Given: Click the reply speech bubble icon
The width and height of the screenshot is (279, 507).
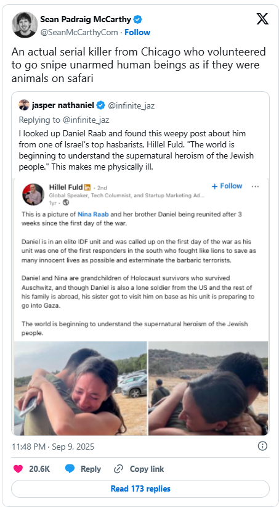Looking at the screenshot, I should point(70,469).
